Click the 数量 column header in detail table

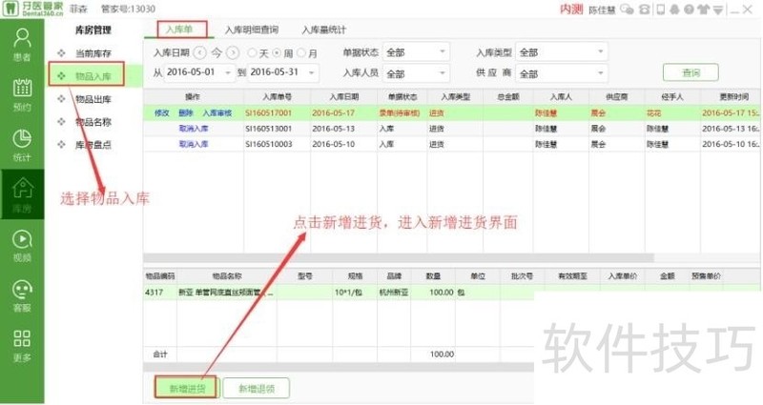pyautogui.click(x=433, y=275)
